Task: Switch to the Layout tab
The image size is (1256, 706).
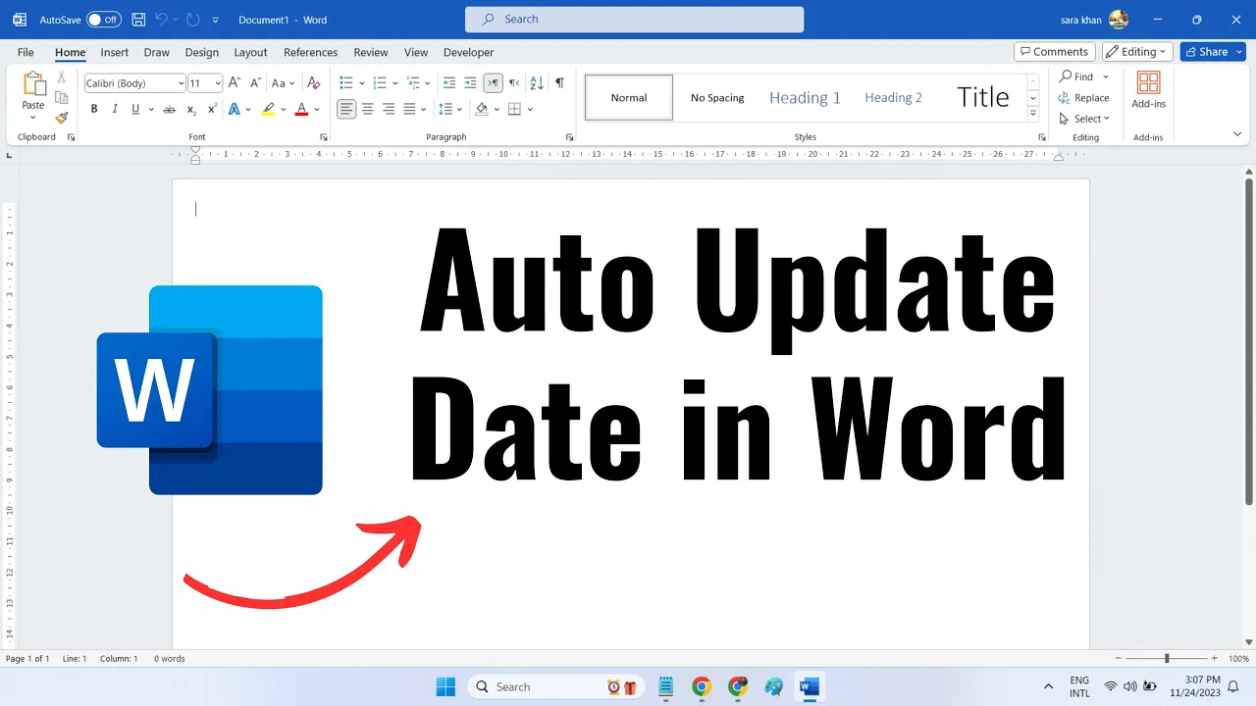Action: point(250,52)
